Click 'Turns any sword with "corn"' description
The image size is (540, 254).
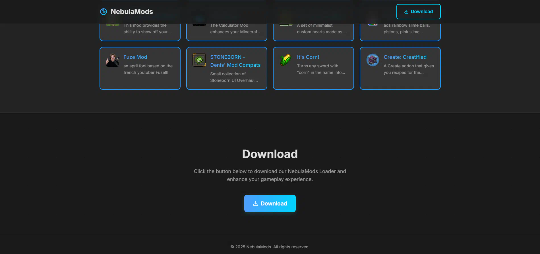321,69
